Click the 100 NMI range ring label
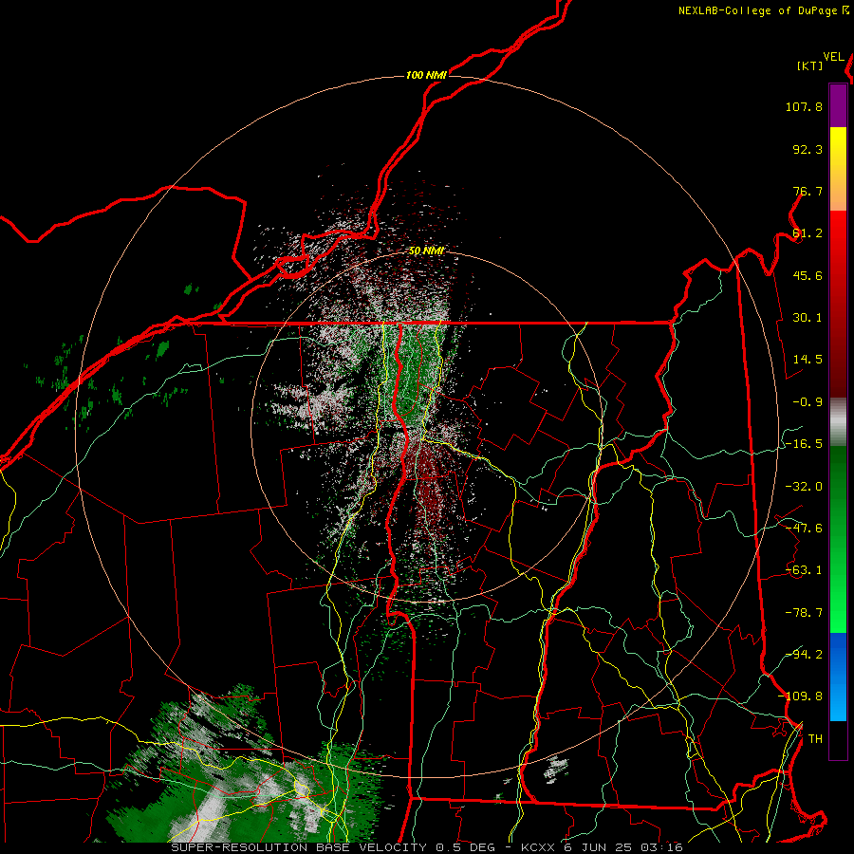 tap(426, 75)
